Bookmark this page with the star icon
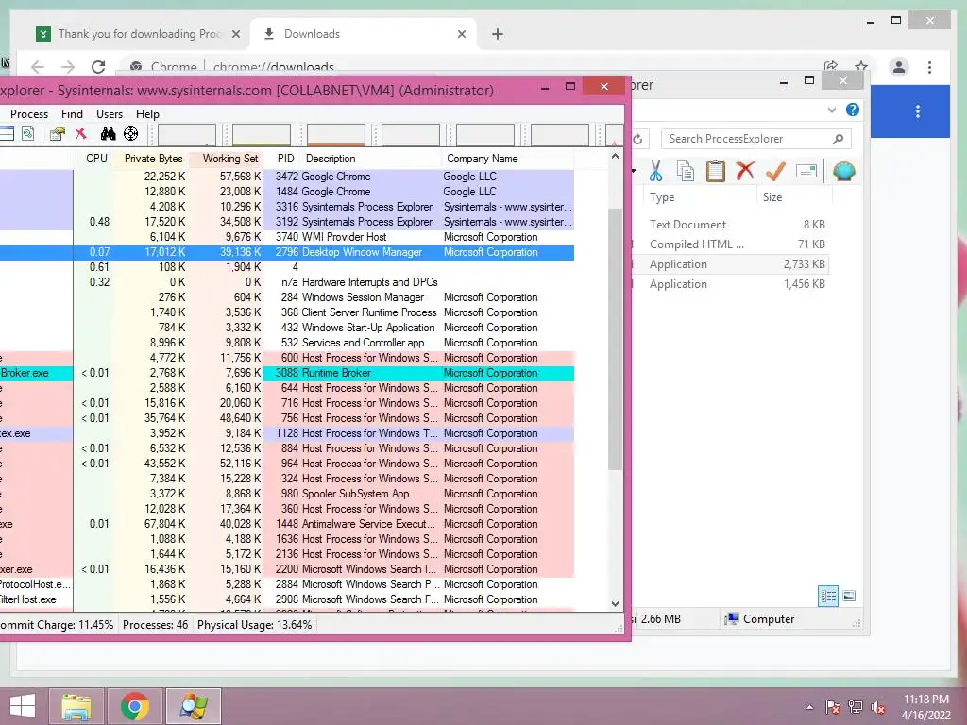Image resolution: width=967 pixels, height=725 pixels. pyautogui.click(x=861, y=66)
